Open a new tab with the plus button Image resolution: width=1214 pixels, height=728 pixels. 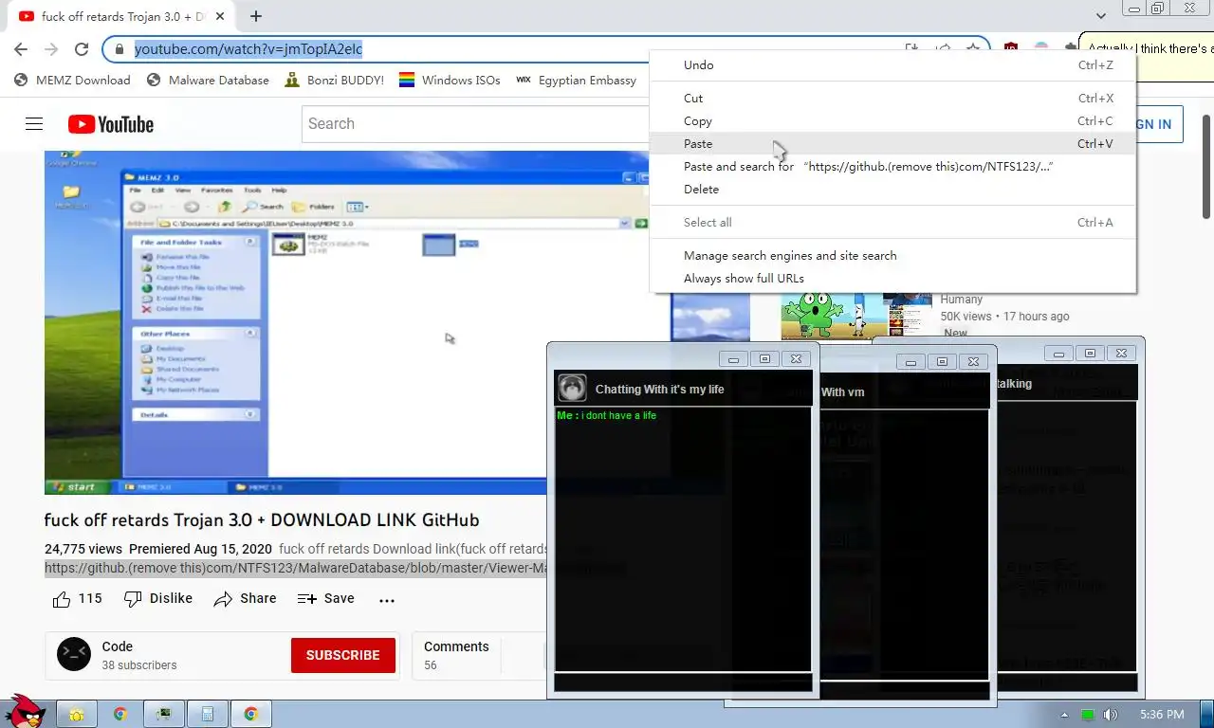coord(256,16)
